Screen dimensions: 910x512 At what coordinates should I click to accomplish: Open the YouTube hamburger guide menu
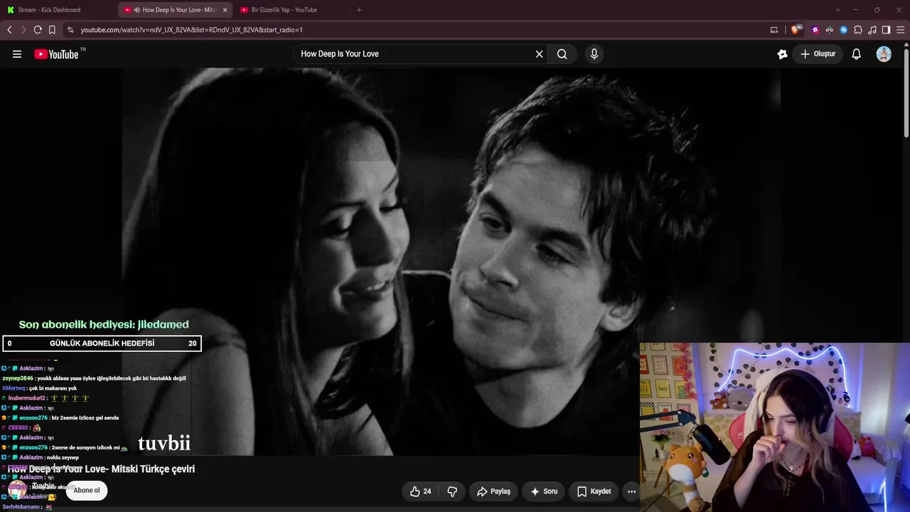click(x=17, y=54)
